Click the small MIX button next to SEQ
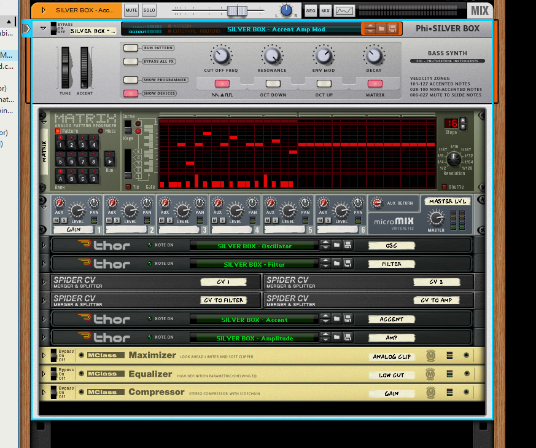This screenshot has width=536, height=448. [325, 10]
